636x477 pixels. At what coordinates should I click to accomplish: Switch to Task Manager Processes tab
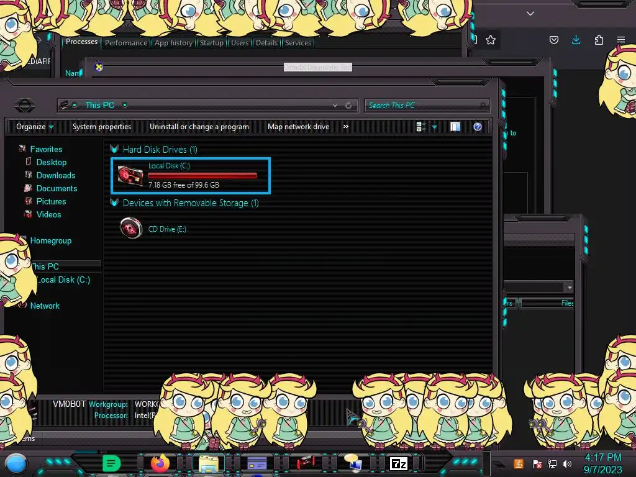(81, 42)
